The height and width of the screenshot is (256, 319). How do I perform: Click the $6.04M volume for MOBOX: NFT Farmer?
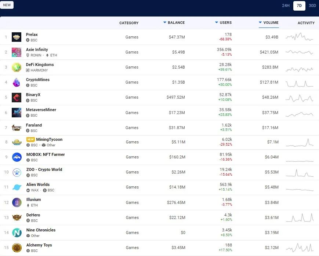tap(272, 157)
